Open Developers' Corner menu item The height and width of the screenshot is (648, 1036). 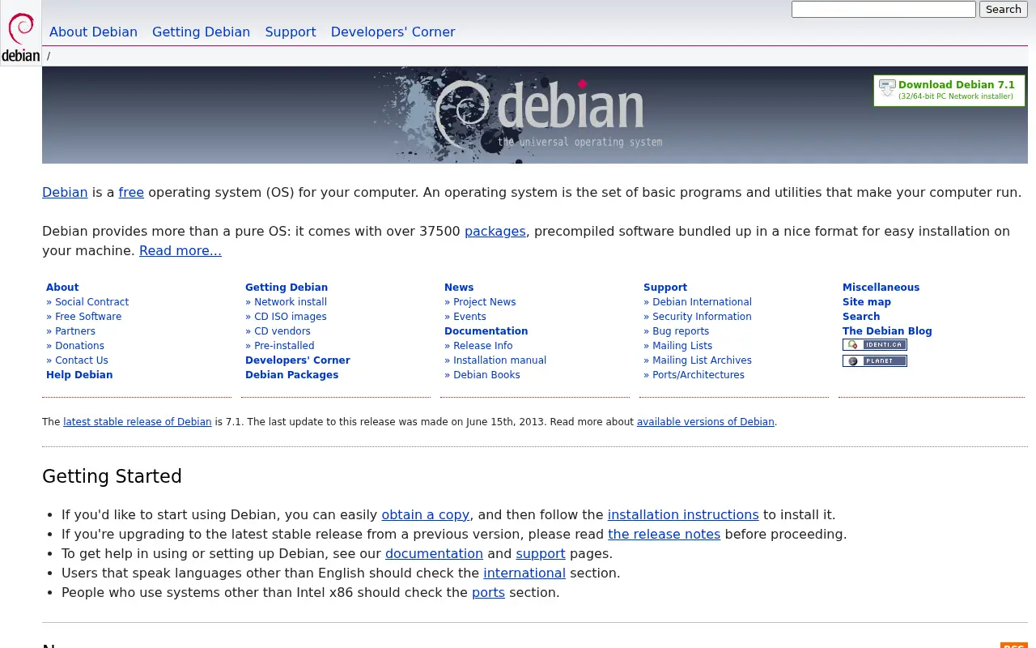click(393, 32)
